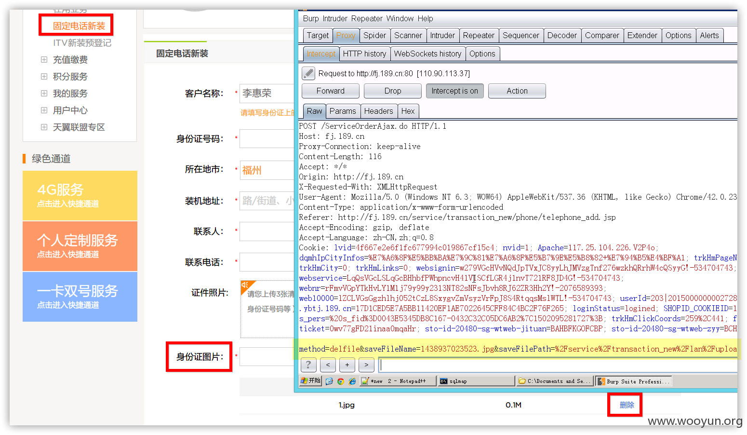Drop the intercepted request
The image size is (747, 435).
point(393,91)
